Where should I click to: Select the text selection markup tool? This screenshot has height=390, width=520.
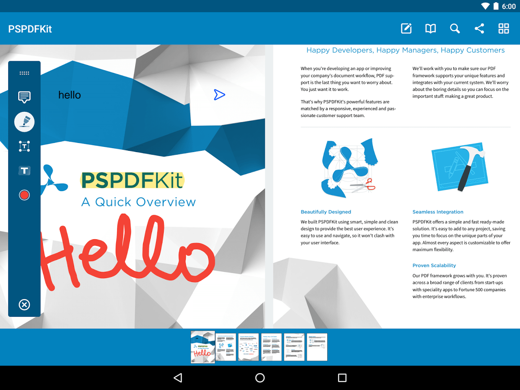[24, 146]
